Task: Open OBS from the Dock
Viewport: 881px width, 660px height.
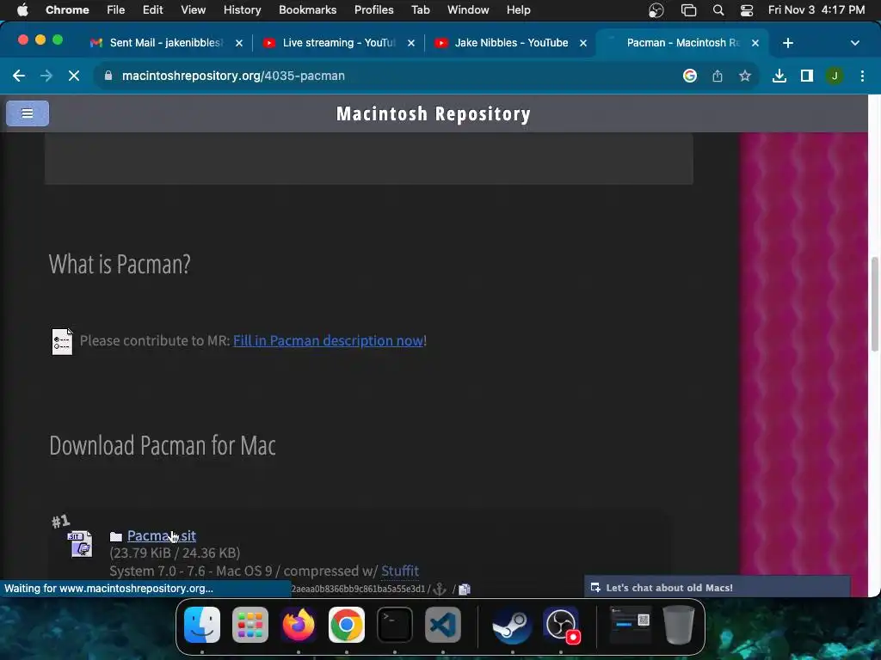Action: pyautogui.click(x=561, y=625)
